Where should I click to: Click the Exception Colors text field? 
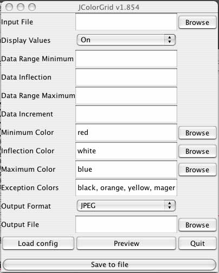(x=126, y=188)
